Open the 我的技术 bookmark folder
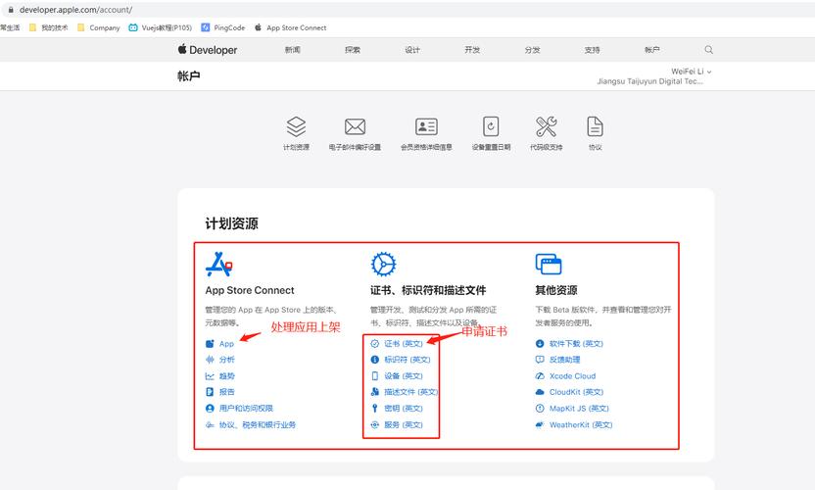 (x=48, y=27)
